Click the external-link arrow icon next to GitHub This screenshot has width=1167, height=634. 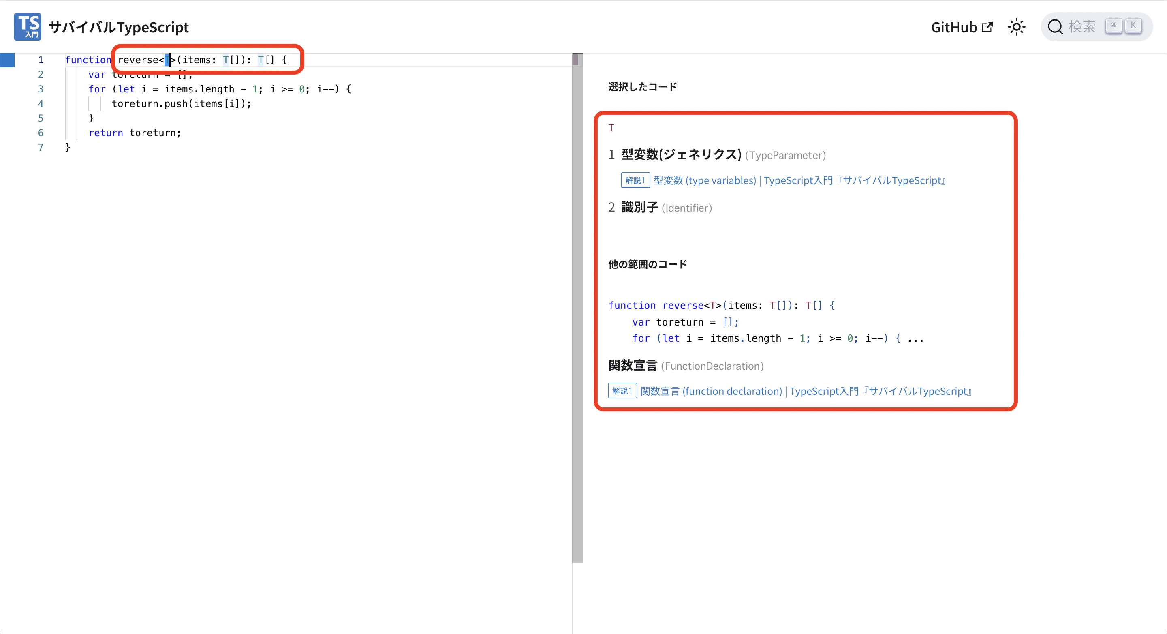(987, 27)
